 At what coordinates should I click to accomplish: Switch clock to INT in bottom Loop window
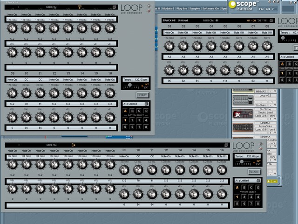pos(258,161)
